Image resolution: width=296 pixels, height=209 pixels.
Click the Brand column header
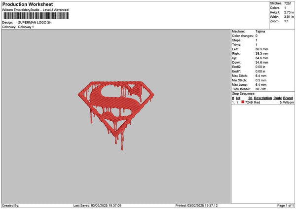coord(288,98)
